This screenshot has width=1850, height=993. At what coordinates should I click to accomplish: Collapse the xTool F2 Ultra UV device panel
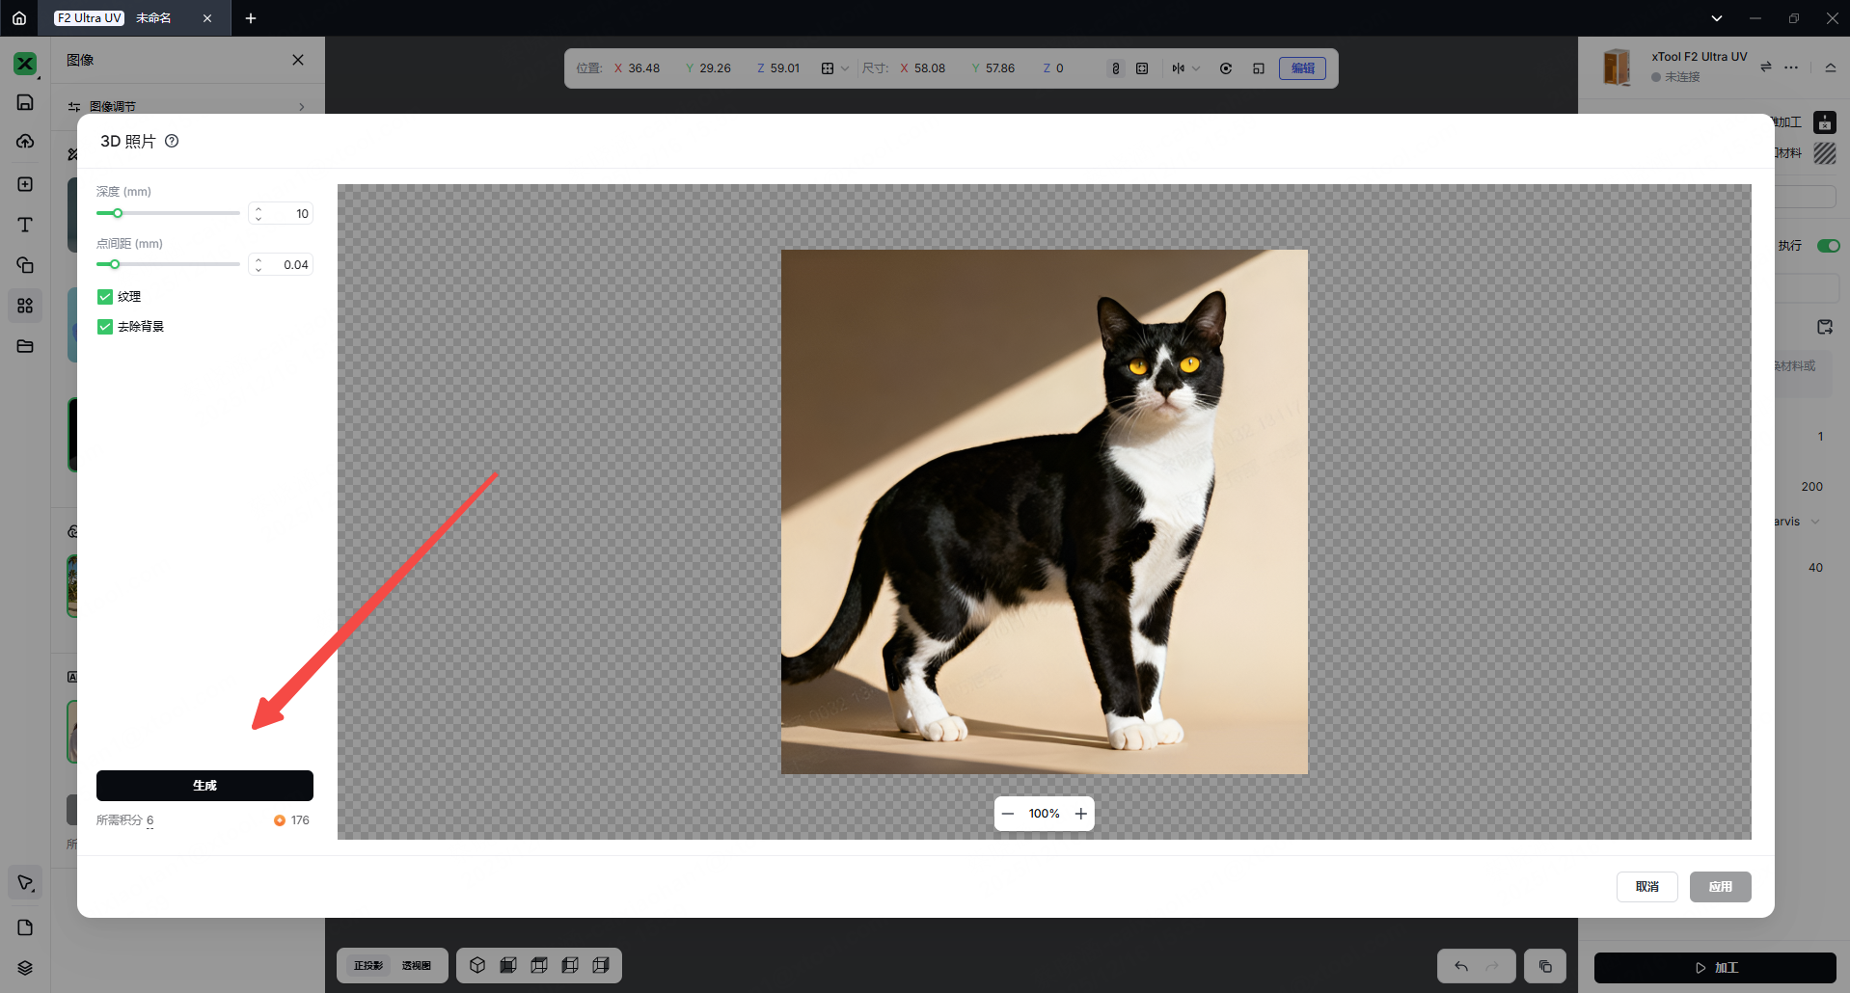[x=1830, y=67]
